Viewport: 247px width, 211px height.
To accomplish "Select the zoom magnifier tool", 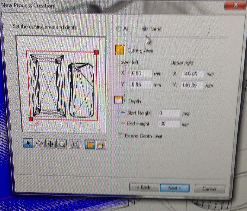I will (x=62, y=144).
